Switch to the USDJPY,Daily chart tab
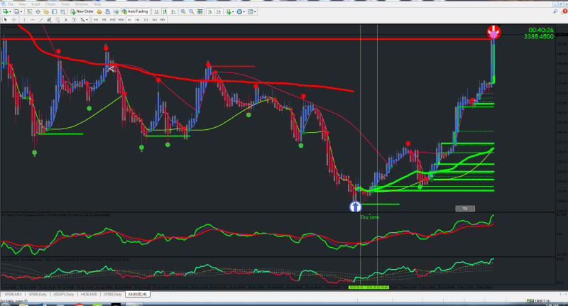Image resolution: width=568 pixels, height=306 pixels. pos(64,295)
